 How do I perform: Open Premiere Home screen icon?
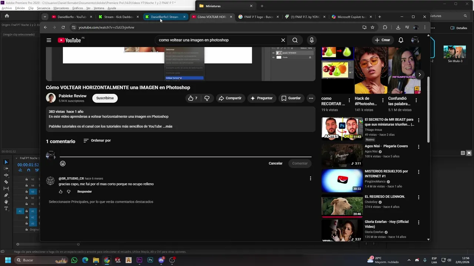pos(7,16)
